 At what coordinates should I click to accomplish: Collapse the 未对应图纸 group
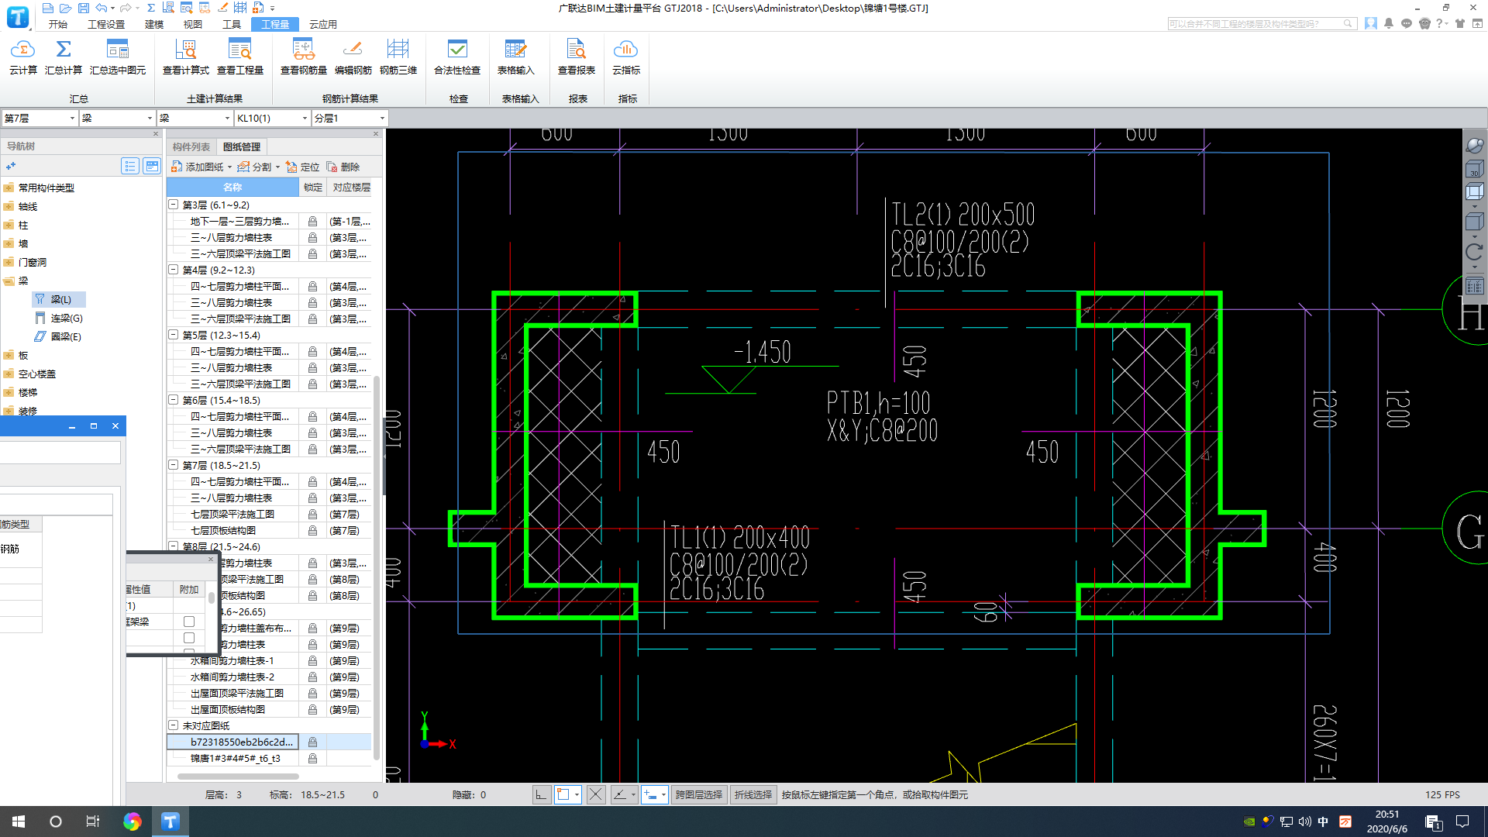click(x=174, y=726)
